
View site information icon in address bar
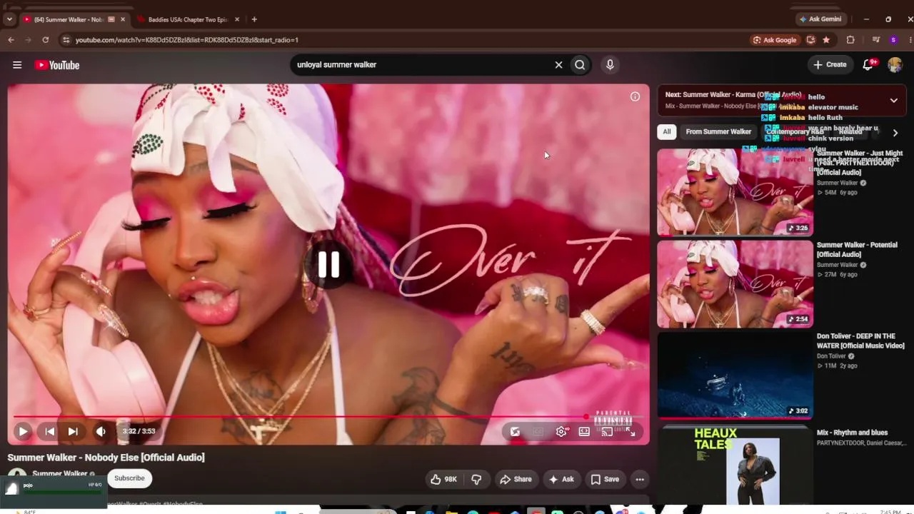(x=66, y=40)
